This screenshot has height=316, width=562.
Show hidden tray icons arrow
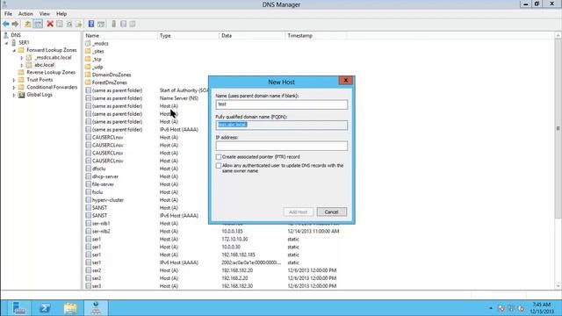[491, 308]
